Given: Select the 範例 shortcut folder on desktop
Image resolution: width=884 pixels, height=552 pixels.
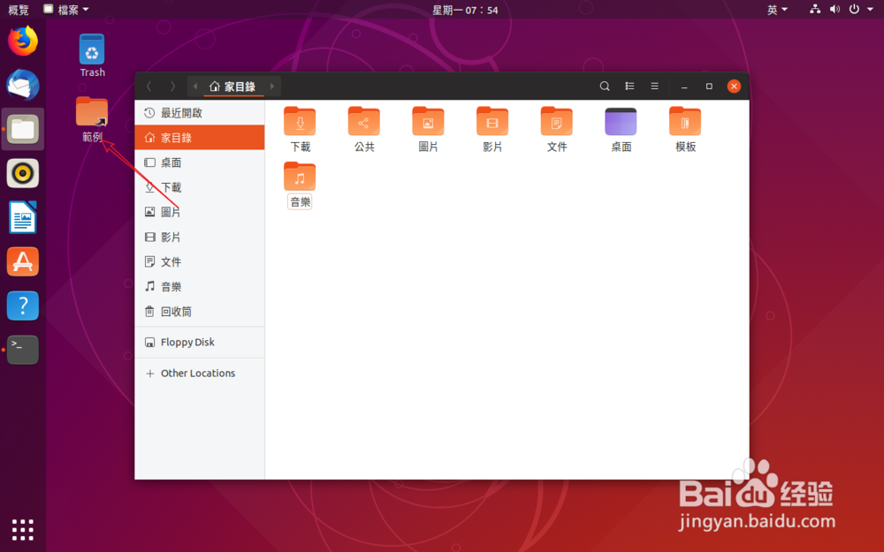Looking at the screenshot, I should pyautogui.click(x=92, y=119).
